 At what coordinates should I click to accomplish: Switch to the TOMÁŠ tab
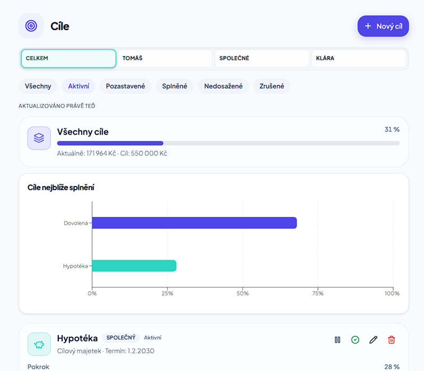165,58
